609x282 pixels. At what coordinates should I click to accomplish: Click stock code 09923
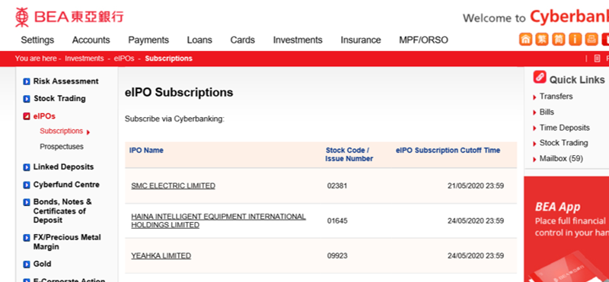337,256
